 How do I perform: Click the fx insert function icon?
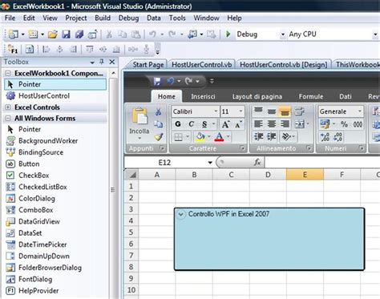click(x=257, y=162)
